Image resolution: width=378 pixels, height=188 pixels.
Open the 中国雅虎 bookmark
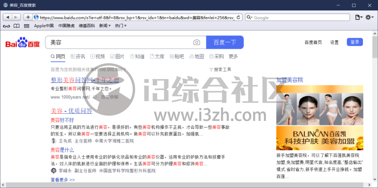coord(66,26)
